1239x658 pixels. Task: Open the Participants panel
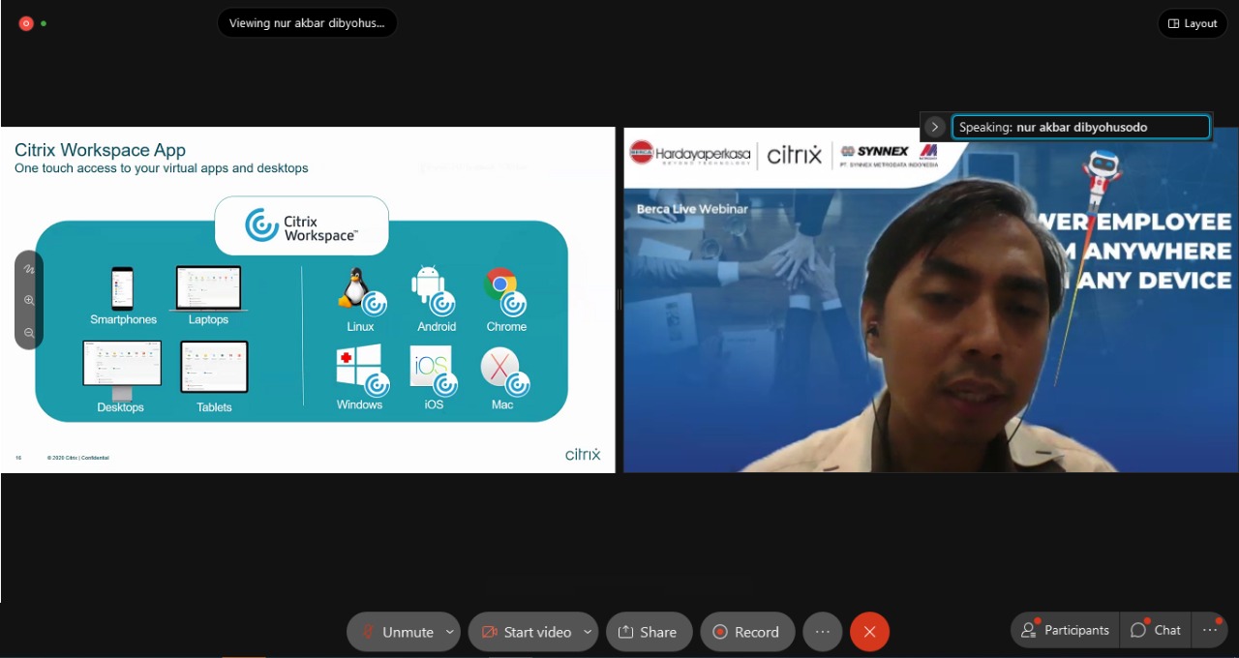1065,630
